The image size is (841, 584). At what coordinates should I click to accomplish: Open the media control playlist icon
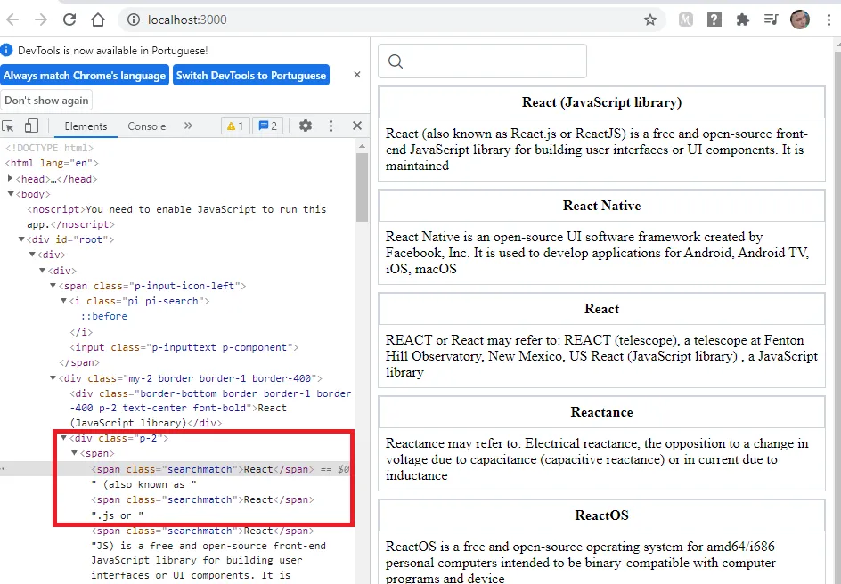771,20
